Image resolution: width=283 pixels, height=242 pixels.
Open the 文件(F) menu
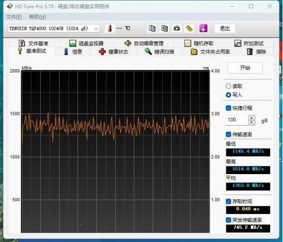(14, 17)
